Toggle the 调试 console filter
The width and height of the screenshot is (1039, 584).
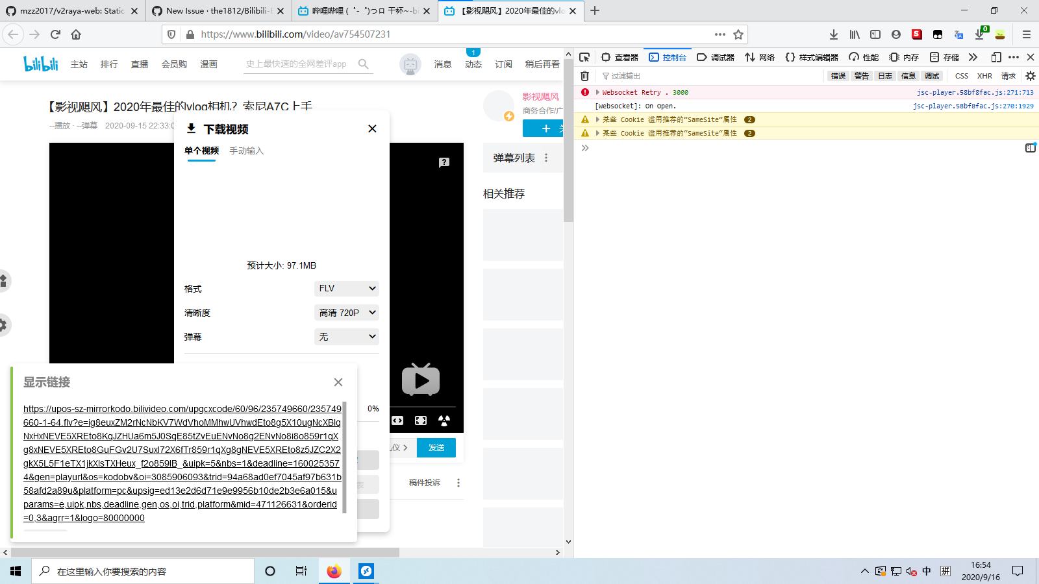point(932,76)
